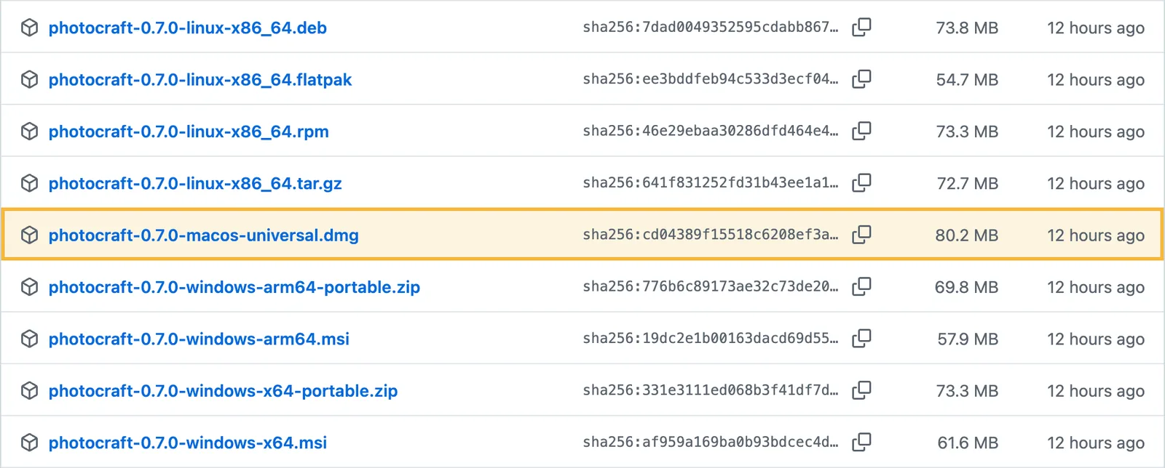Select hash text sha256:19dc2e1b00163dacd69d55…

pyautogui.click(x=711, y=338)
